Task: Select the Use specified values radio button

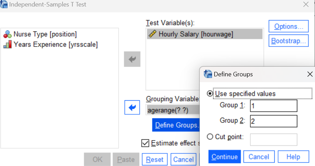Action: (x=210, y=93)
